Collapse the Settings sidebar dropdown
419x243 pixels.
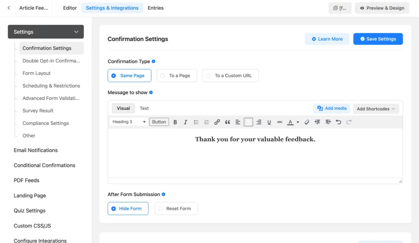46,32
